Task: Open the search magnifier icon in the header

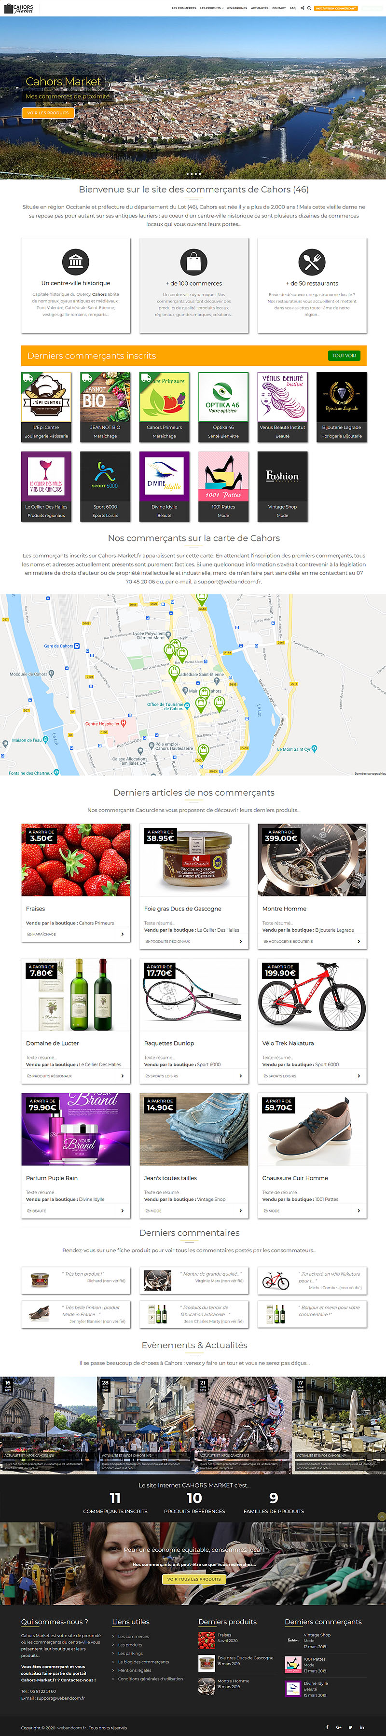Action: 309,8
